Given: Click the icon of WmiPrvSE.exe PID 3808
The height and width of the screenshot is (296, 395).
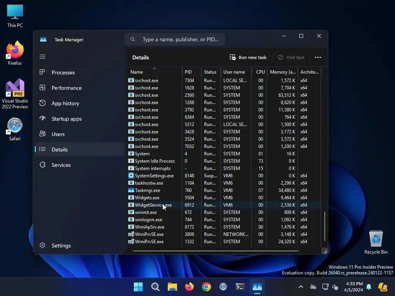Looking at the screenshot, I should pos(131,234).
